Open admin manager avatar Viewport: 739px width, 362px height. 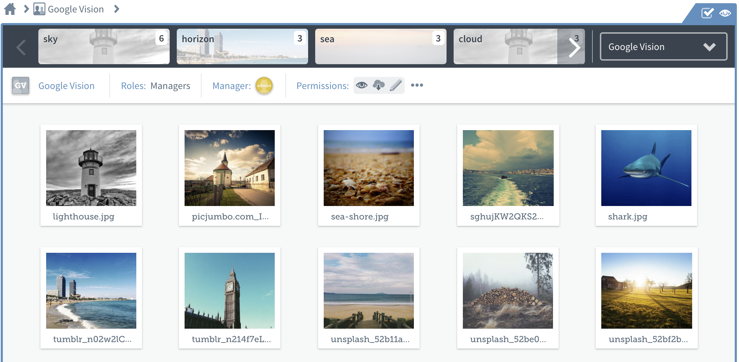click(x=264, y=85)
